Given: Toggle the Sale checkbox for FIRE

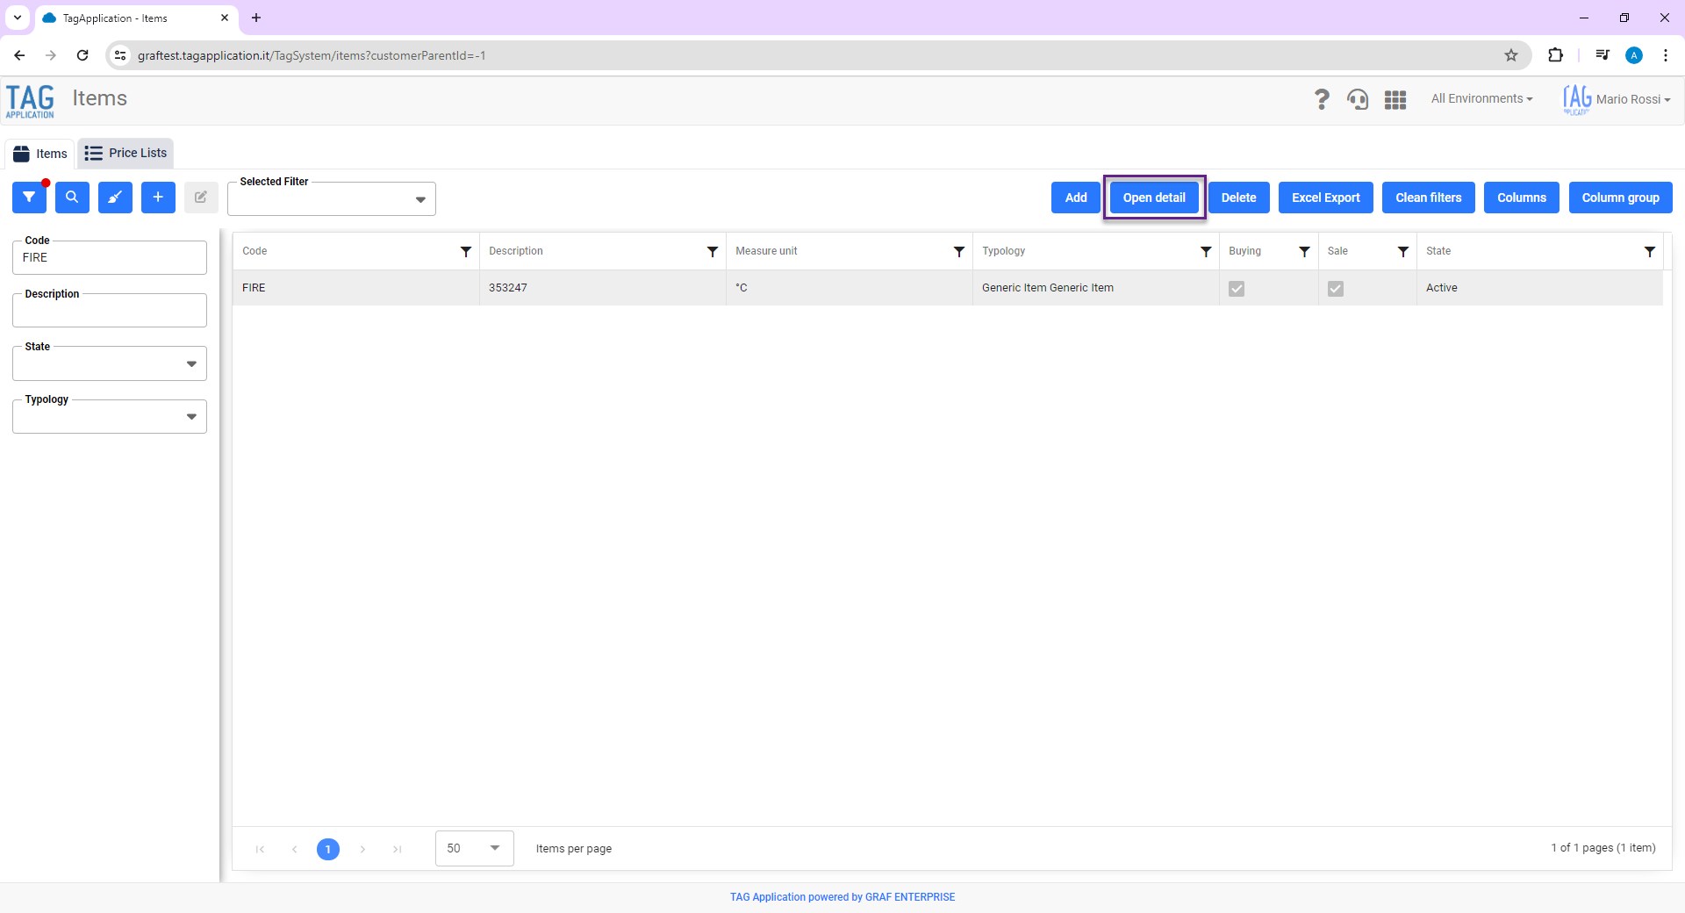Looking at the screenshot, I should (x=1336, y=288).
